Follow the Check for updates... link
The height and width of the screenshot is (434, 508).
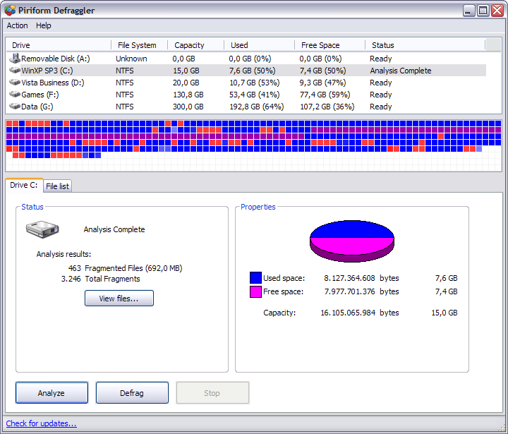tap(41, 423)
